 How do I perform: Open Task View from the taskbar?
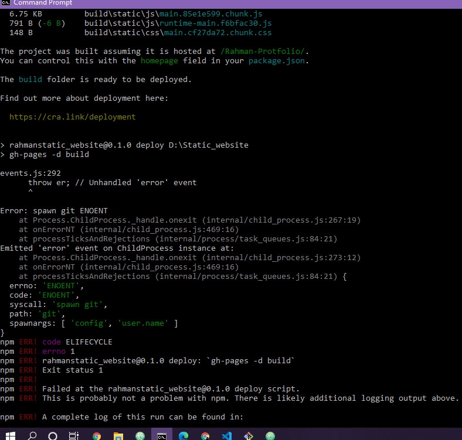74,436
